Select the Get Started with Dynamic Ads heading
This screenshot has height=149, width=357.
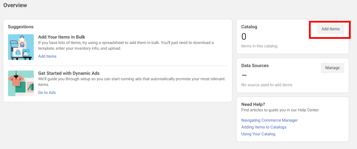coord(69,73)
